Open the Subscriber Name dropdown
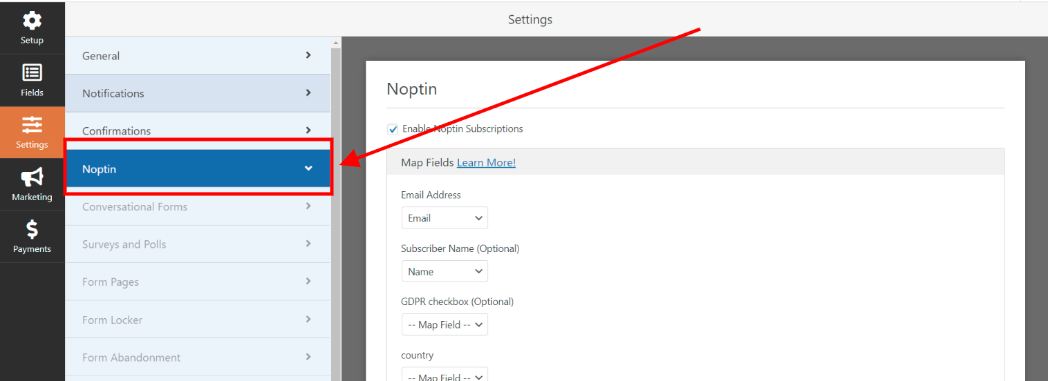 click(445, 271)
